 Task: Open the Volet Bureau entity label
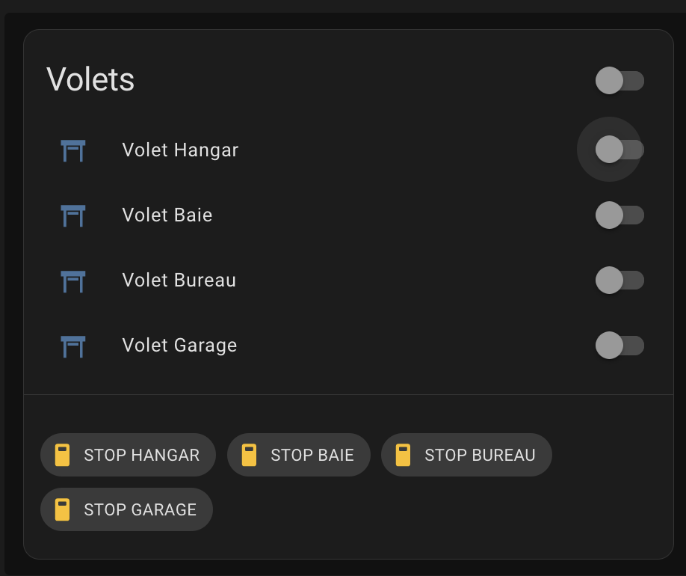(179, 281)
